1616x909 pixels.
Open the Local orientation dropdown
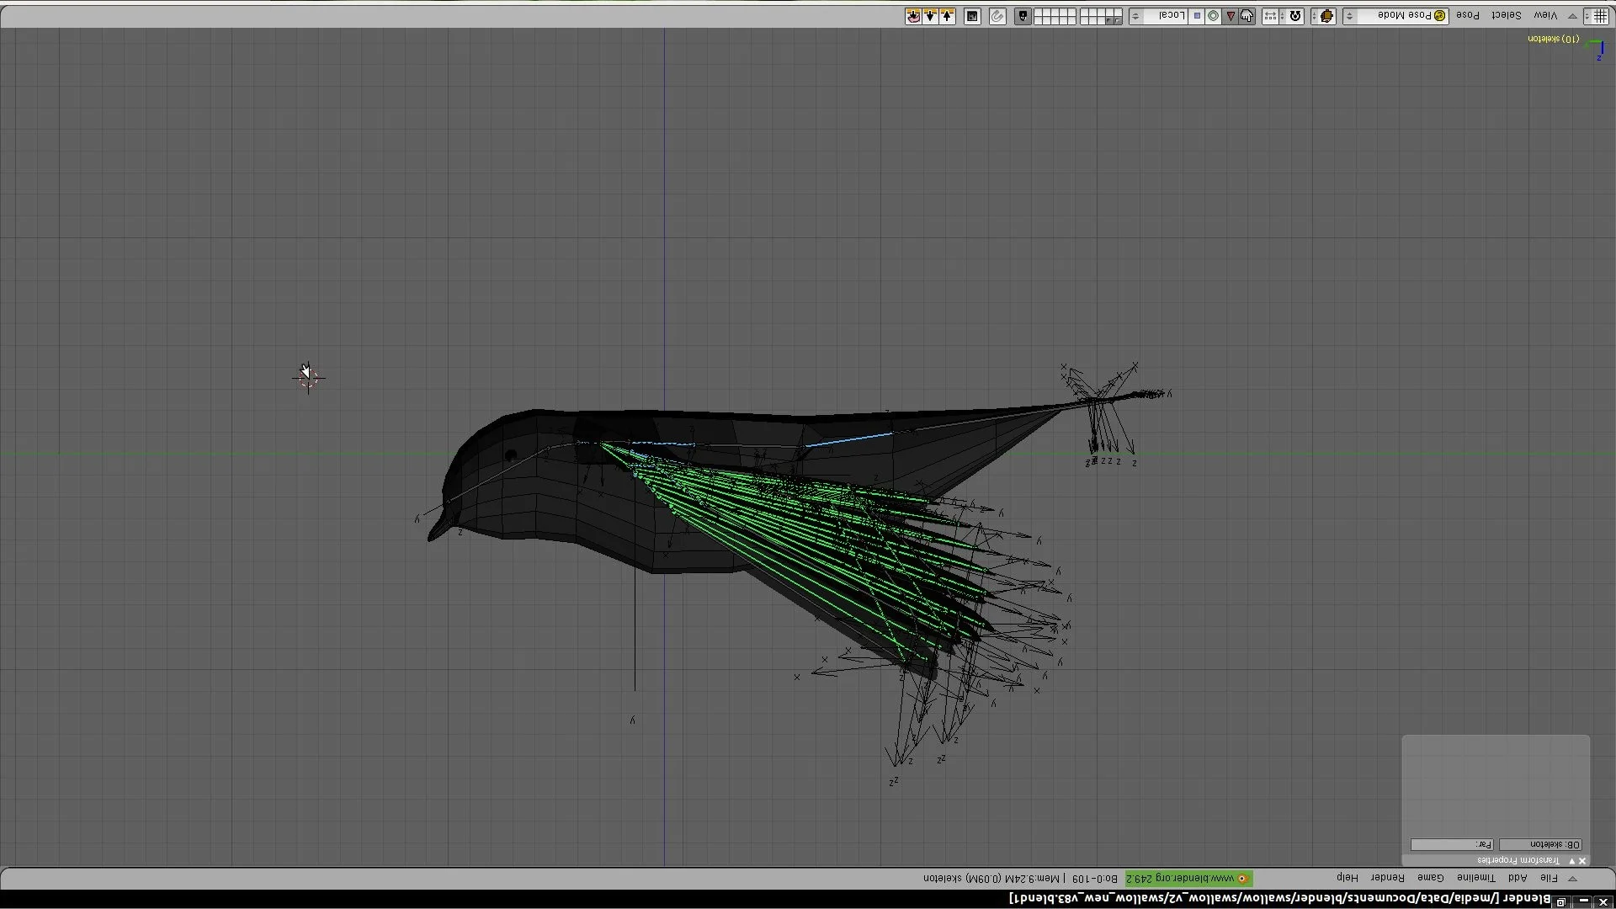[x=1158, y=16]
